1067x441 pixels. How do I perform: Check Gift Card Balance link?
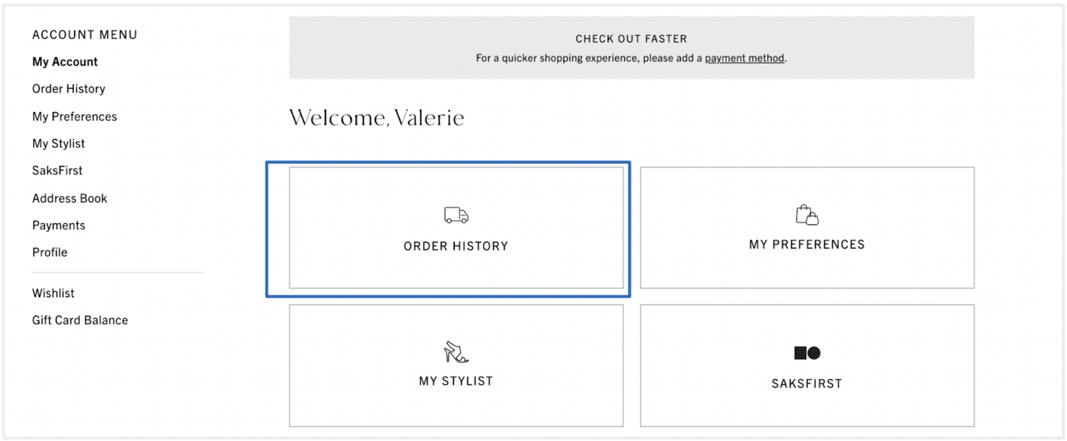coord(80,320)
